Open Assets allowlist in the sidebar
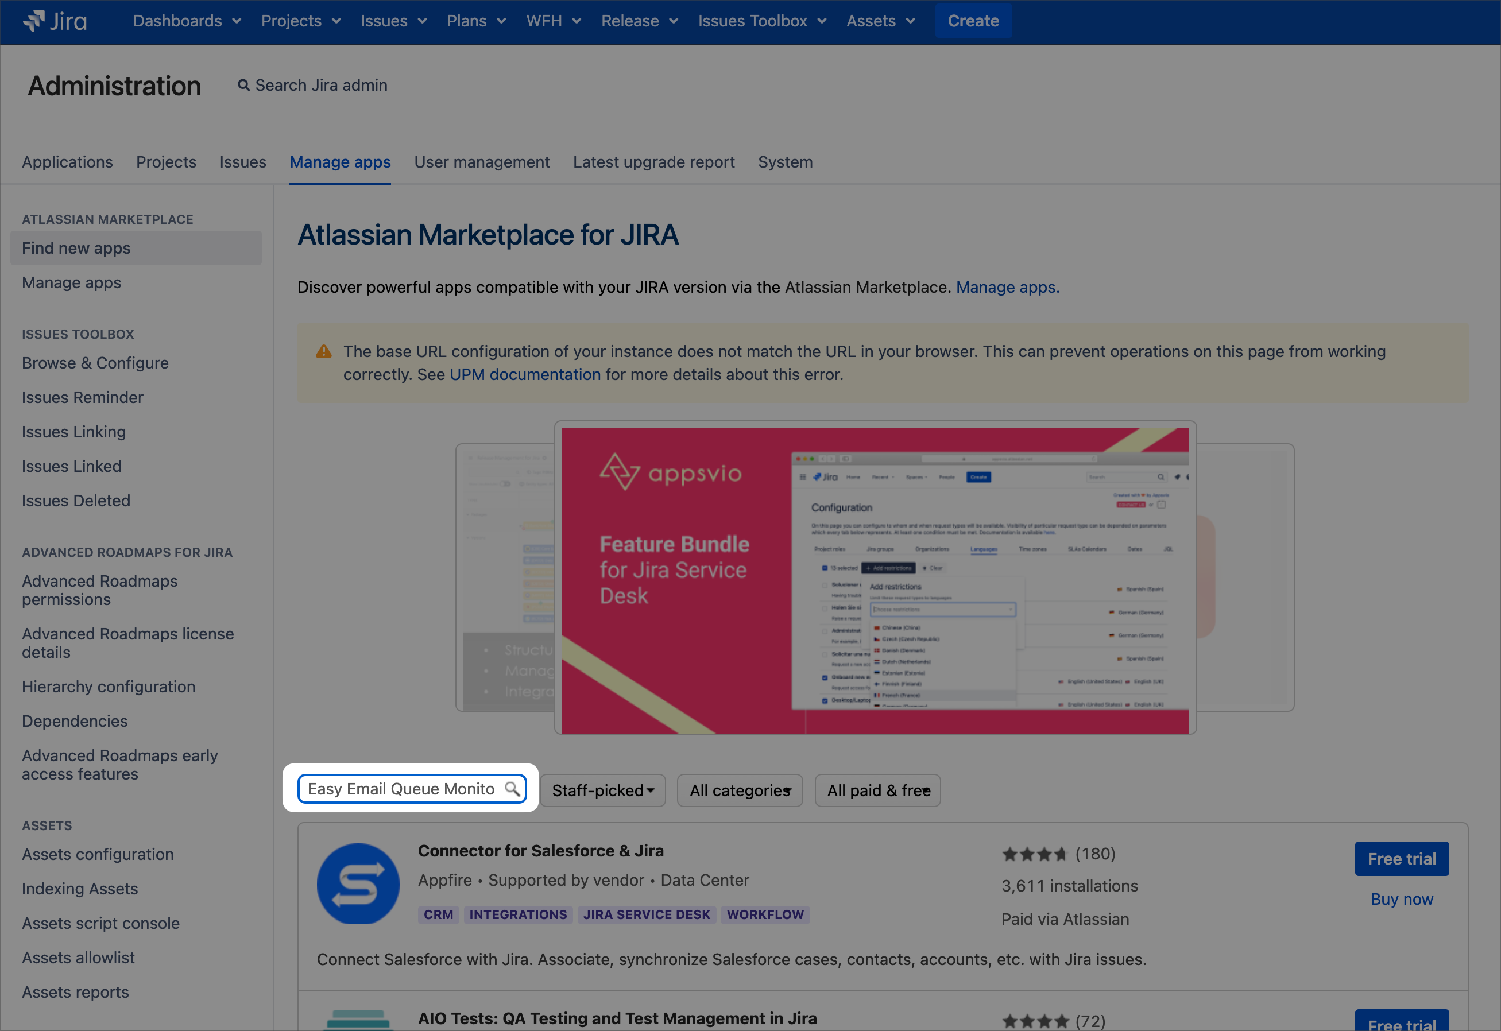Screen dimensions: 1501x1031 point(78,958)
